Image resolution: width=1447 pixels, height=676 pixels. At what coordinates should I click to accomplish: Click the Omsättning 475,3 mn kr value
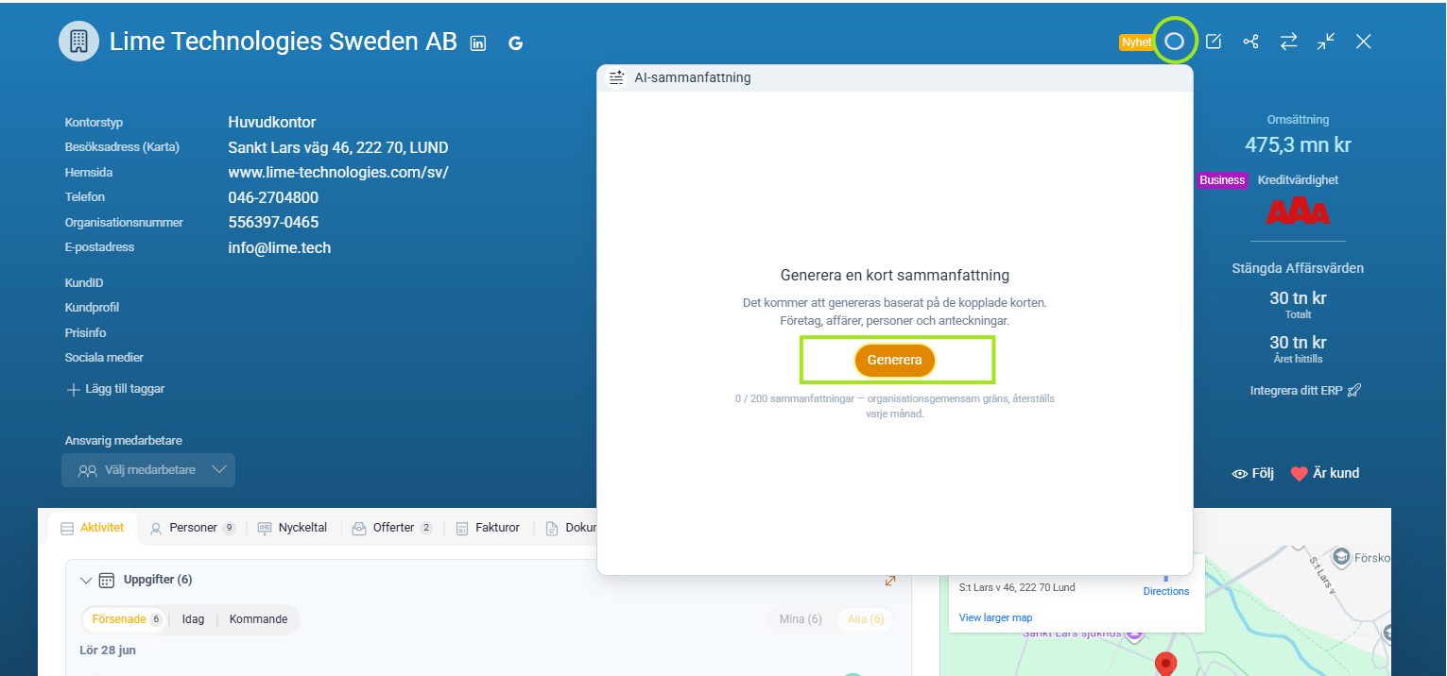[x=1298, y=145]
